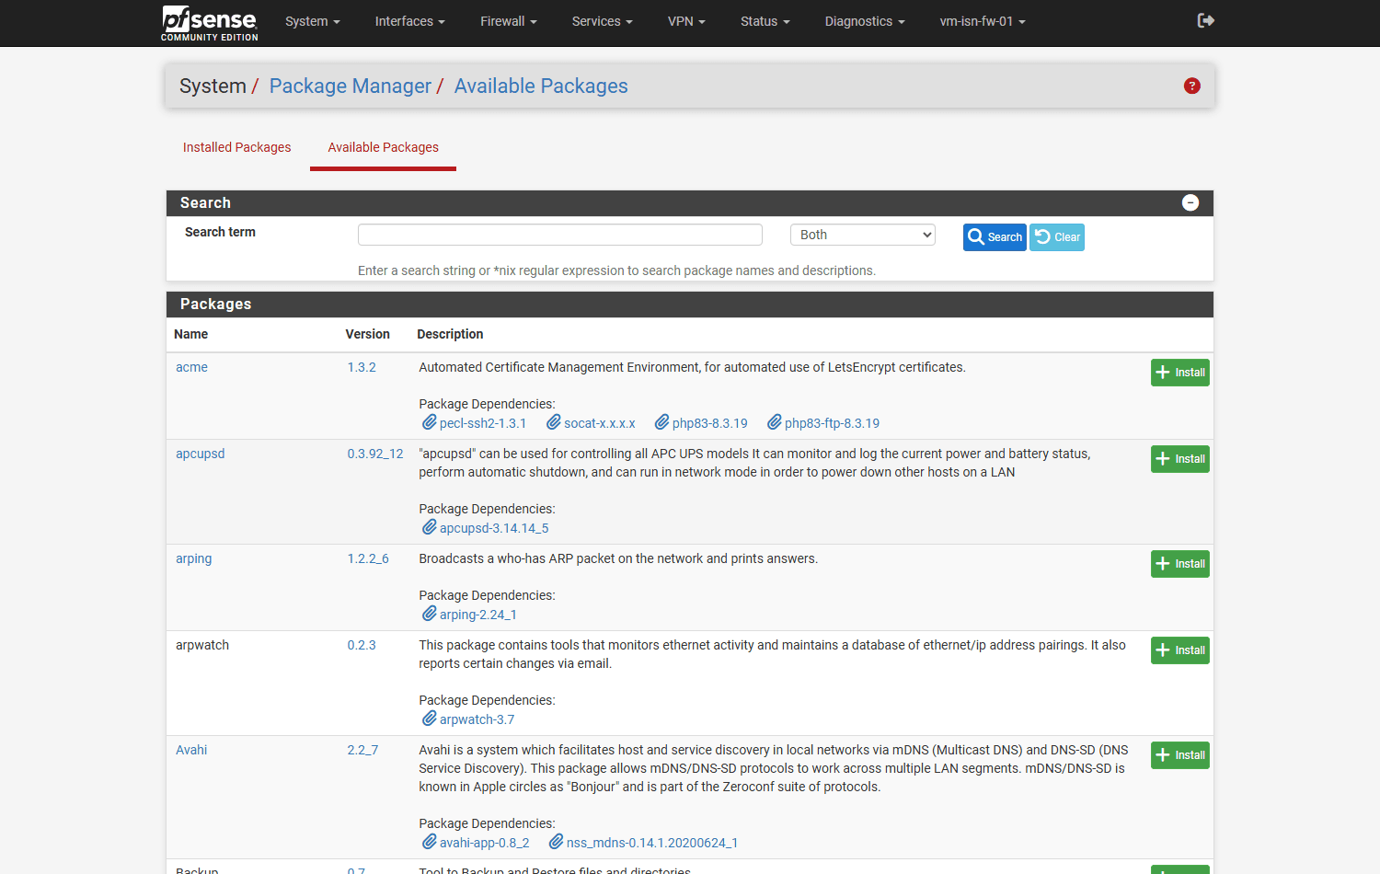Image resolution: width=1380 pixels, height=874 pixels.
Task: Open the arping package name link
Action: [194, 558]
